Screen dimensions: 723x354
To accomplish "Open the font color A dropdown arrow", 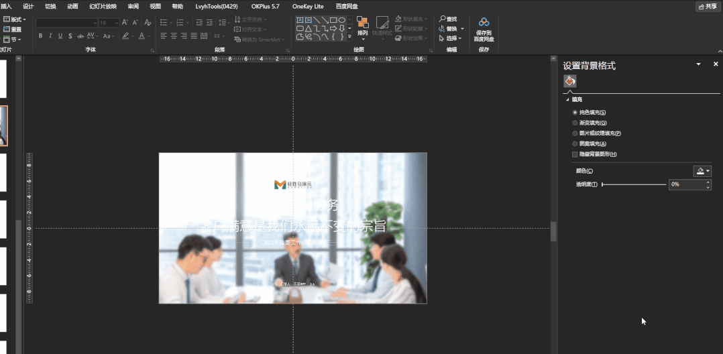I will point(149,36).
